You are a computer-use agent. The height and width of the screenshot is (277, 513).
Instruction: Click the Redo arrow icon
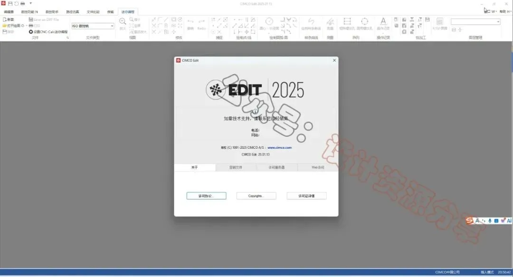point(201,21)
